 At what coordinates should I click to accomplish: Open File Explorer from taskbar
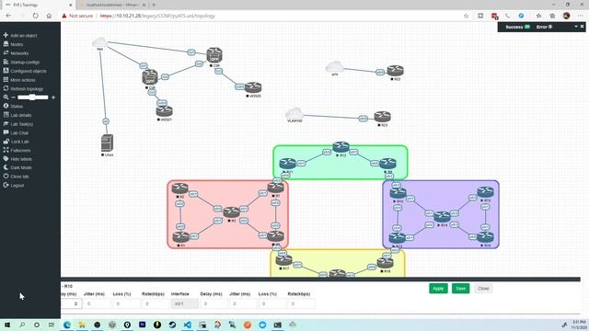pos(82,325)
